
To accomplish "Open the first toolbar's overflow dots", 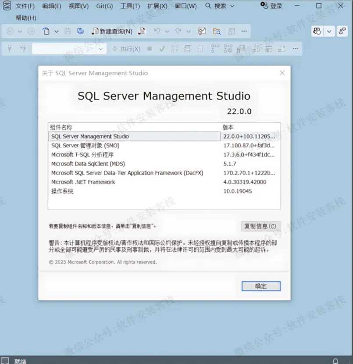I will (244, 31).
